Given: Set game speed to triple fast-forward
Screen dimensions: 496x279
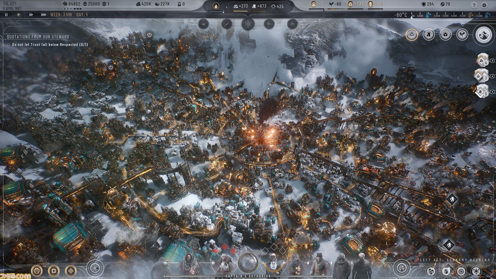Looking at the screenshot, I should (44, 15).
